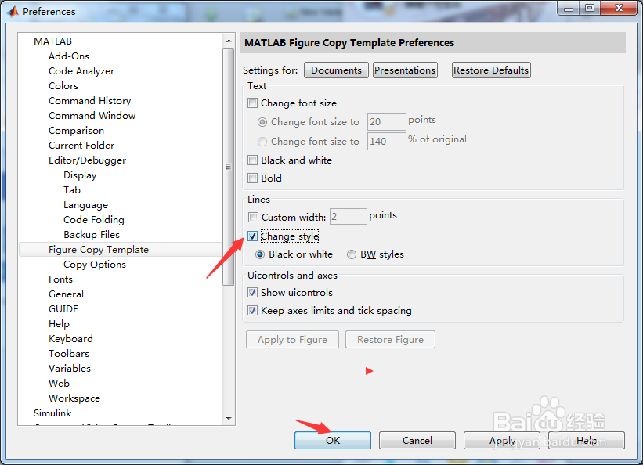The width and height of the screenshot is (643, 465).
Task: Select Figure Copy Template item
Action: pyautogui.click(x=99, y=249)
